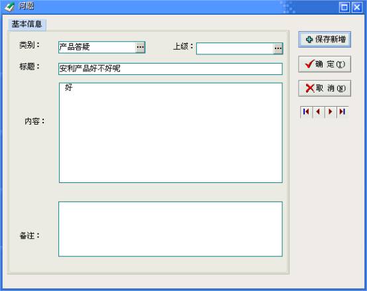Click the 保存新增 button
367x291 pixels.
(325, 39)
